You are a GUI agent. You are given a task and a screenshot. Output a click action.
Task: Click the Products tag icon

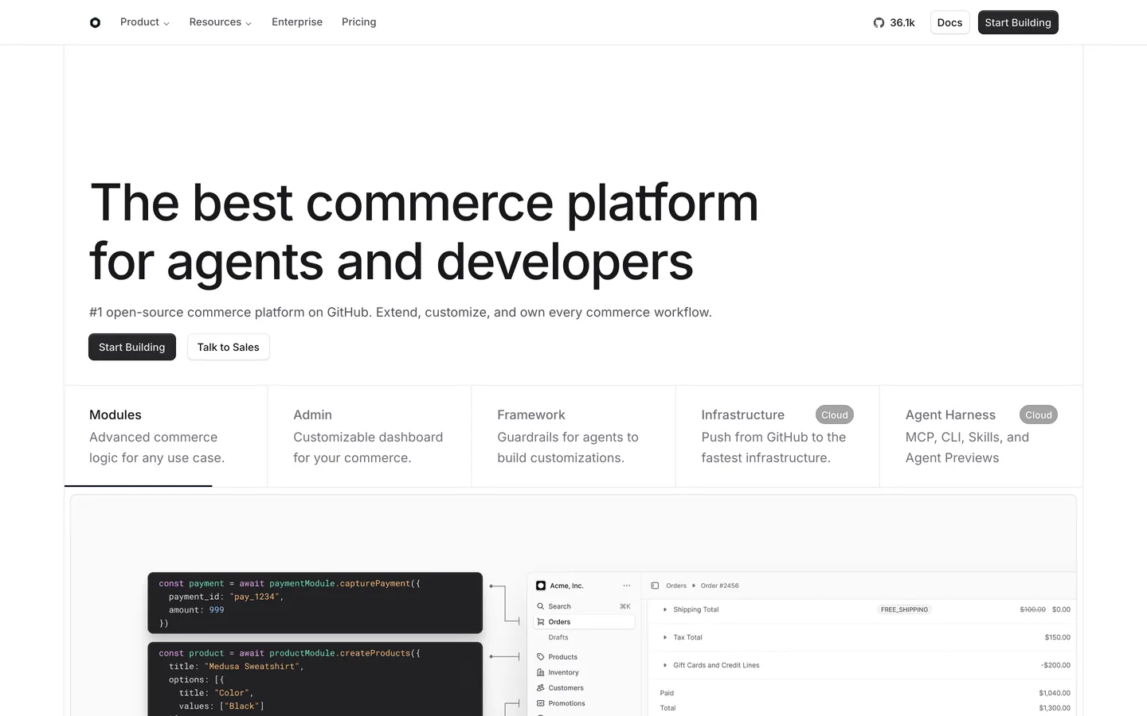click(541, 657)
